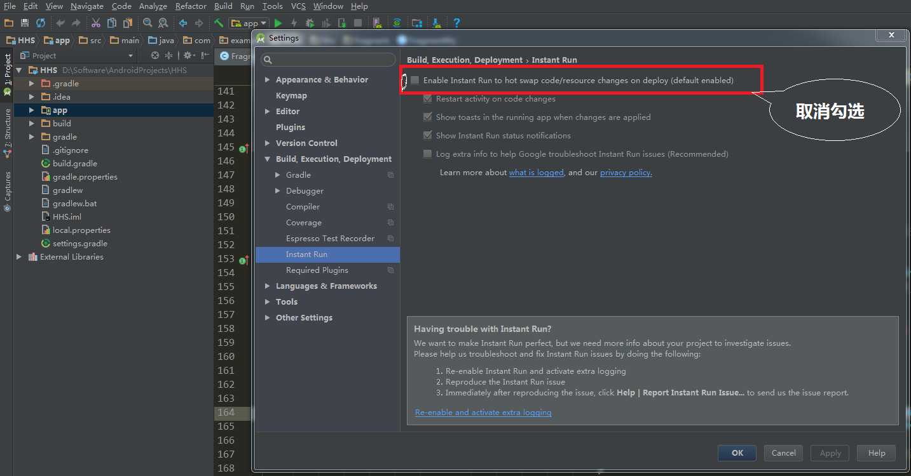
Task: Select Keymap in settings list
Action: point(291,96)
